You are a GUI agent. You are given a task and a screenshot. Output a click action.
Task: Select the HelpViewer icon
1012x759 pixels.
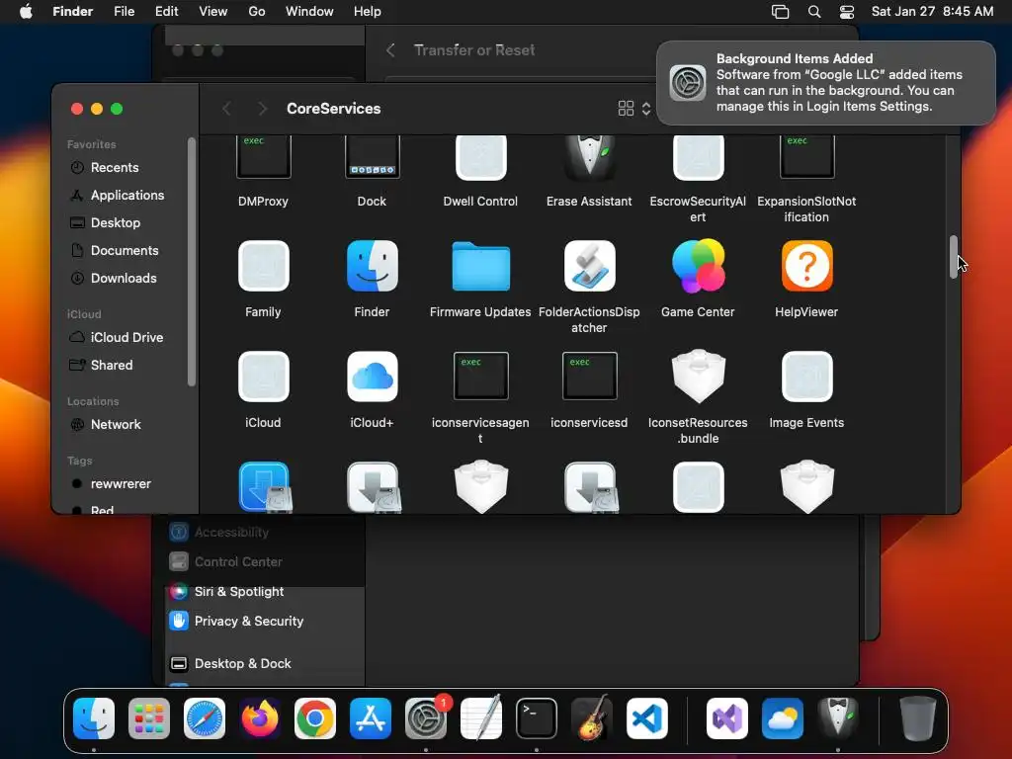pos(806,266)
